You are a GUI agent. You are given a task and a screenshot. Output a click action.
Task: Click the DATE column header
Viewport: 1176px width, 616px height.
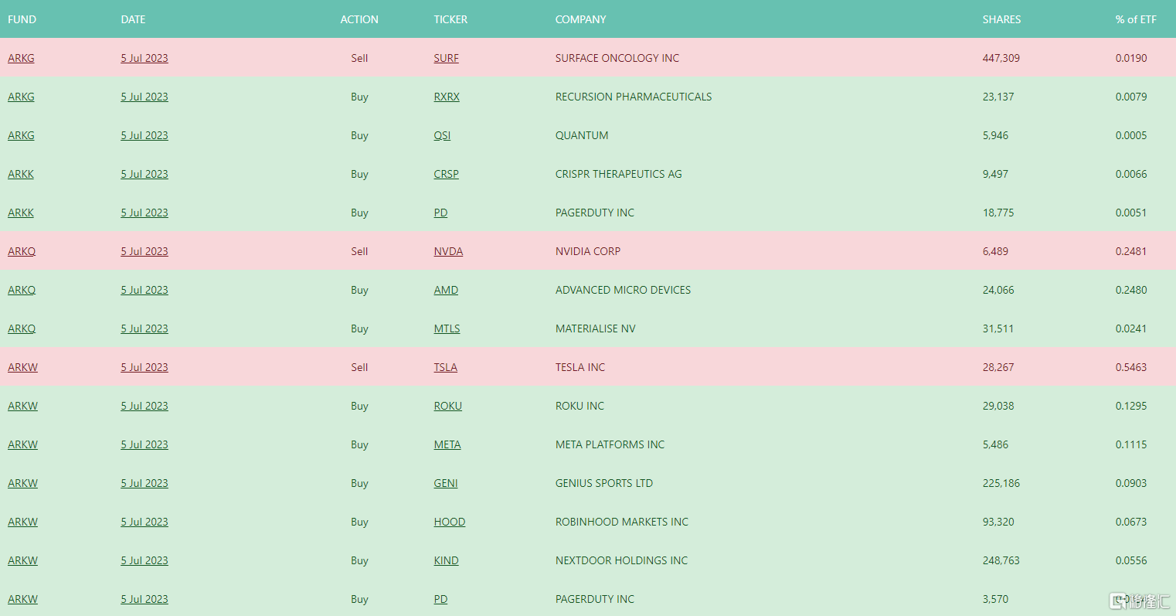click(x=133, y=19)
